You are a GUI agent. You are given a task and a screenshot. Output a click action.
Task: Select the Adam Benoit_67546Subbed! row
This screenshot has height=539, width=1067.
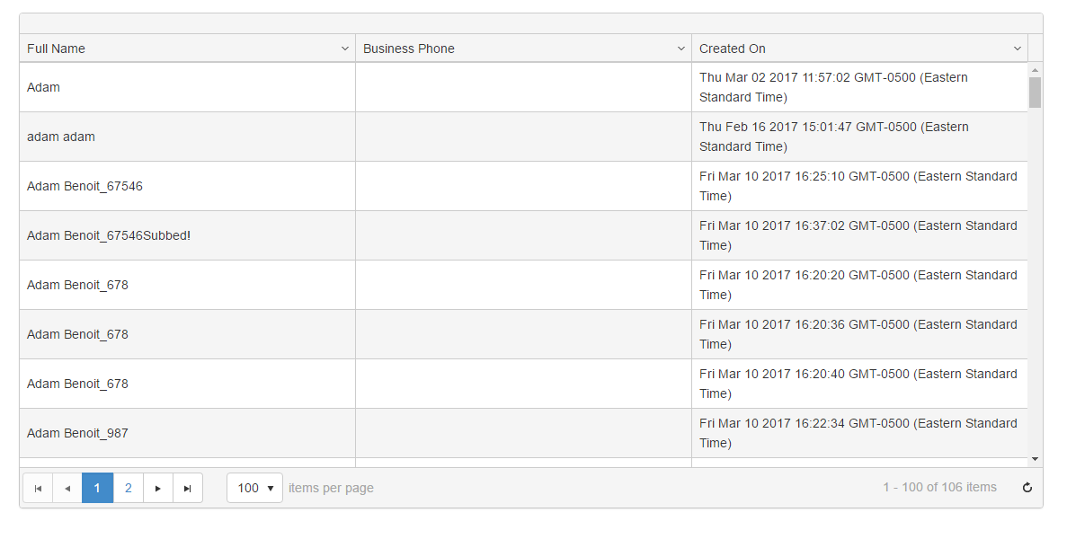click(x=523, y=235)
